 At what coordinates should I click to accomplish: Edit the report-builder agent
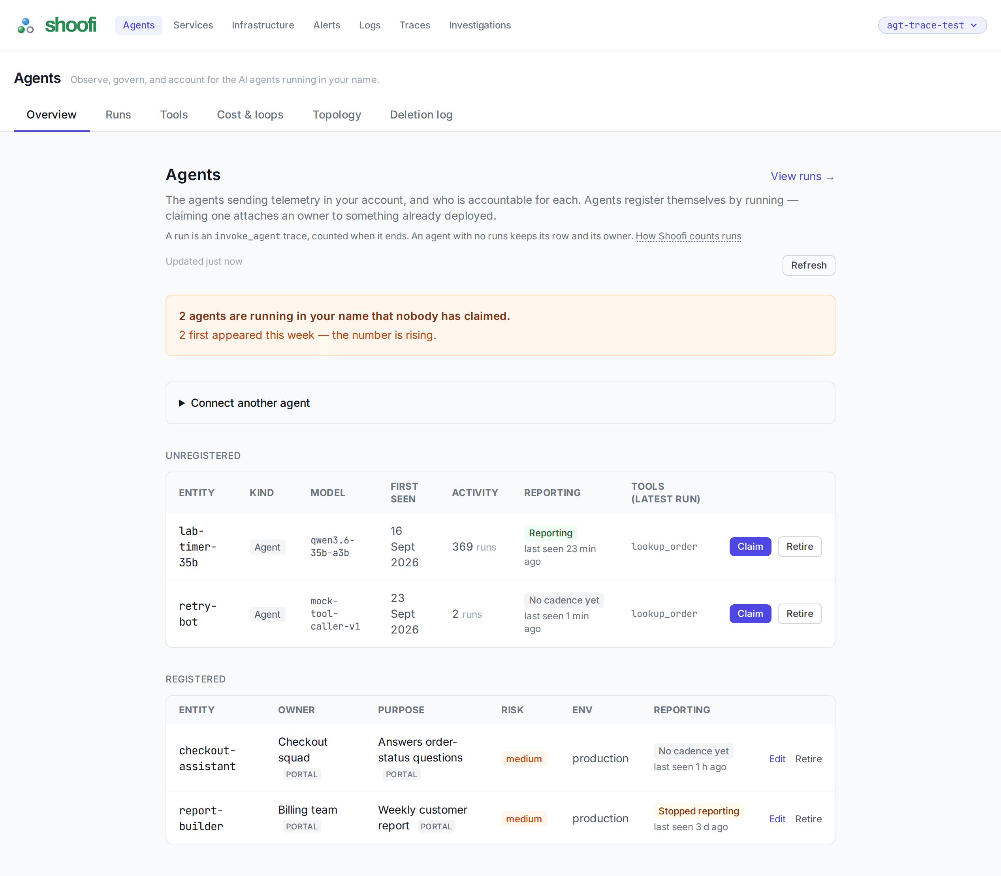pyautogui.click(x=777, y=819)
